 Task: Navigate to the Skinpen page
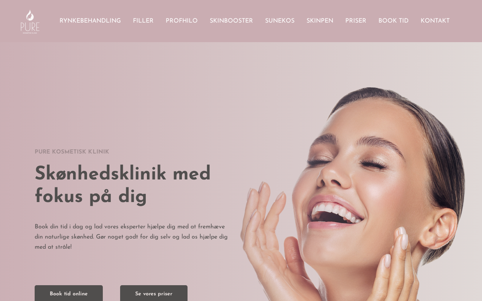[x=320, y=21]
